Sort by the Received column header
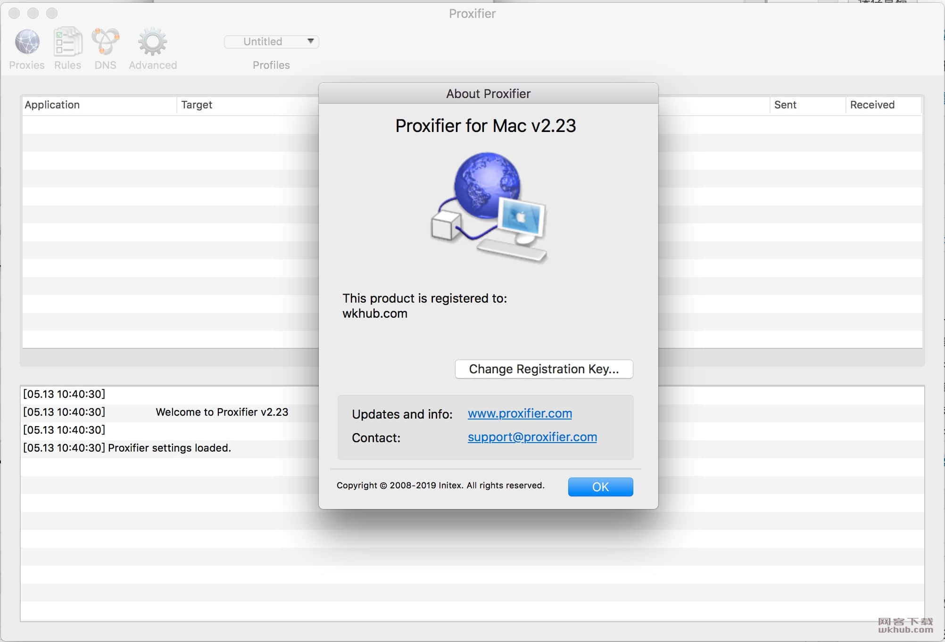 tap(883, 105)
